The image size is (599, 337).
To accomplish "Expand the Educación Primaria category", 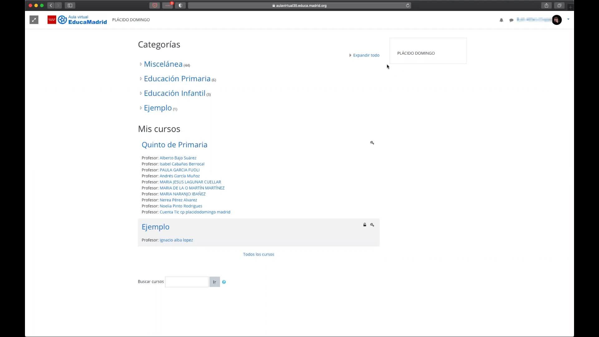I will pyautogui.click(x=141, y=79).
